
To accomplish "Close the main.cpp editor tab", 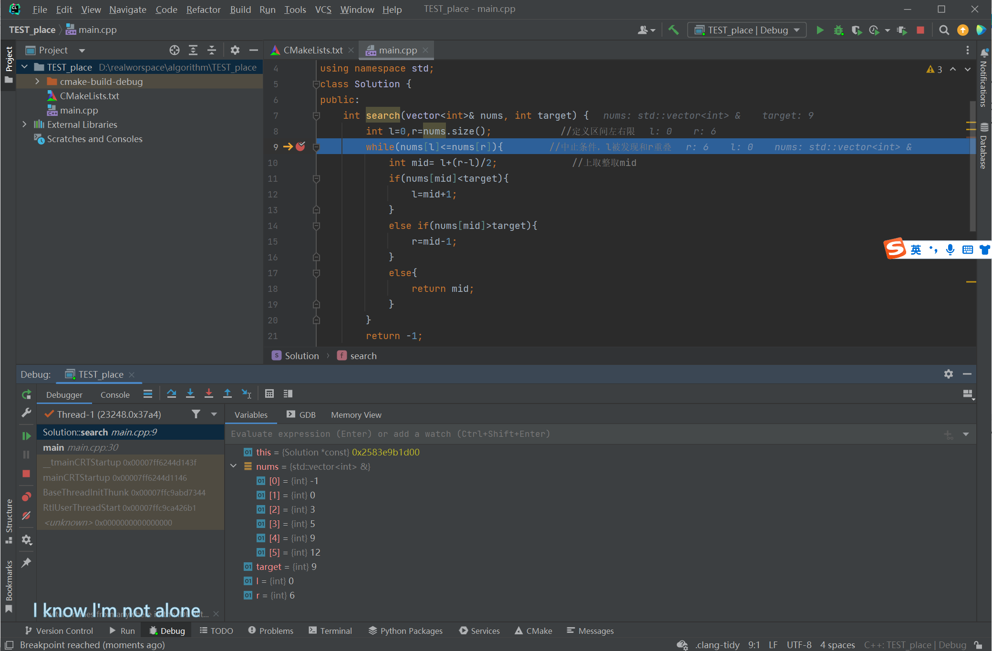I will (425, 50).
